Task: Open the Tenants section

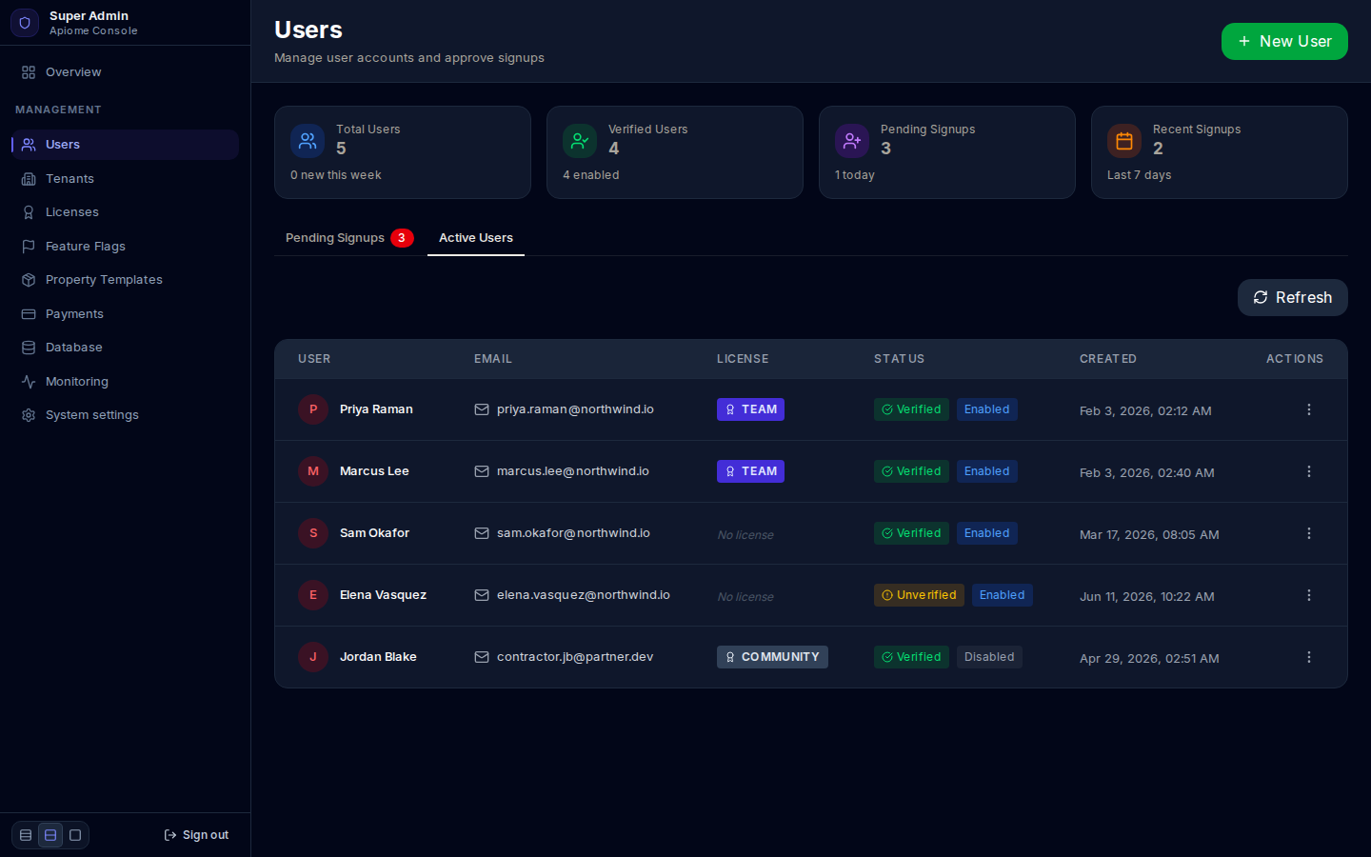Action: (125, 179)
